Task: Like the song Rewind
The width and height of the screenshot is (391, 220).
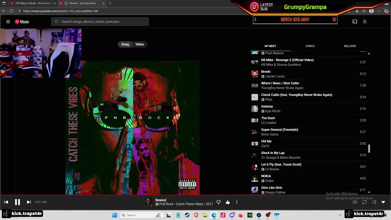Action: point(228,202)
